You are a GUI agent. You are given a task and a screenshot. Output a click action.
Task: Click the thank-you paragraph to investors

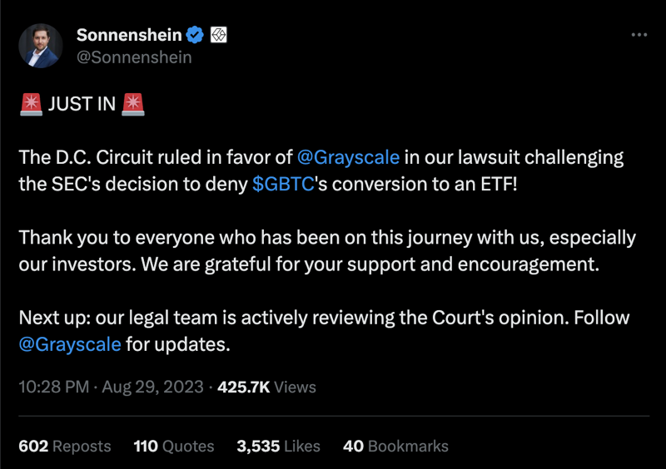[x=326, y=250]
